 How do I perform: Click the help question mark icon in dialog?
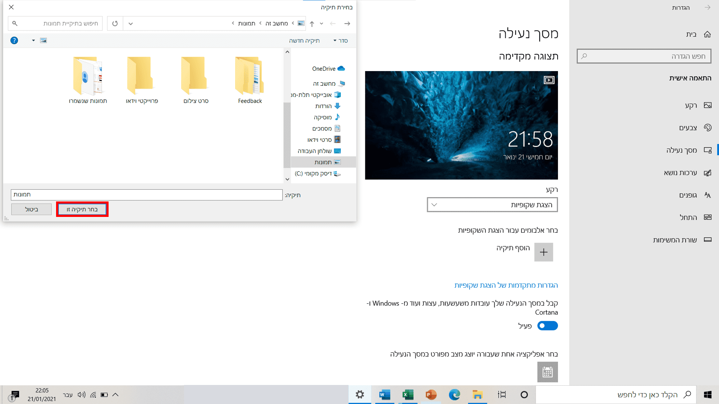[14, 41]
